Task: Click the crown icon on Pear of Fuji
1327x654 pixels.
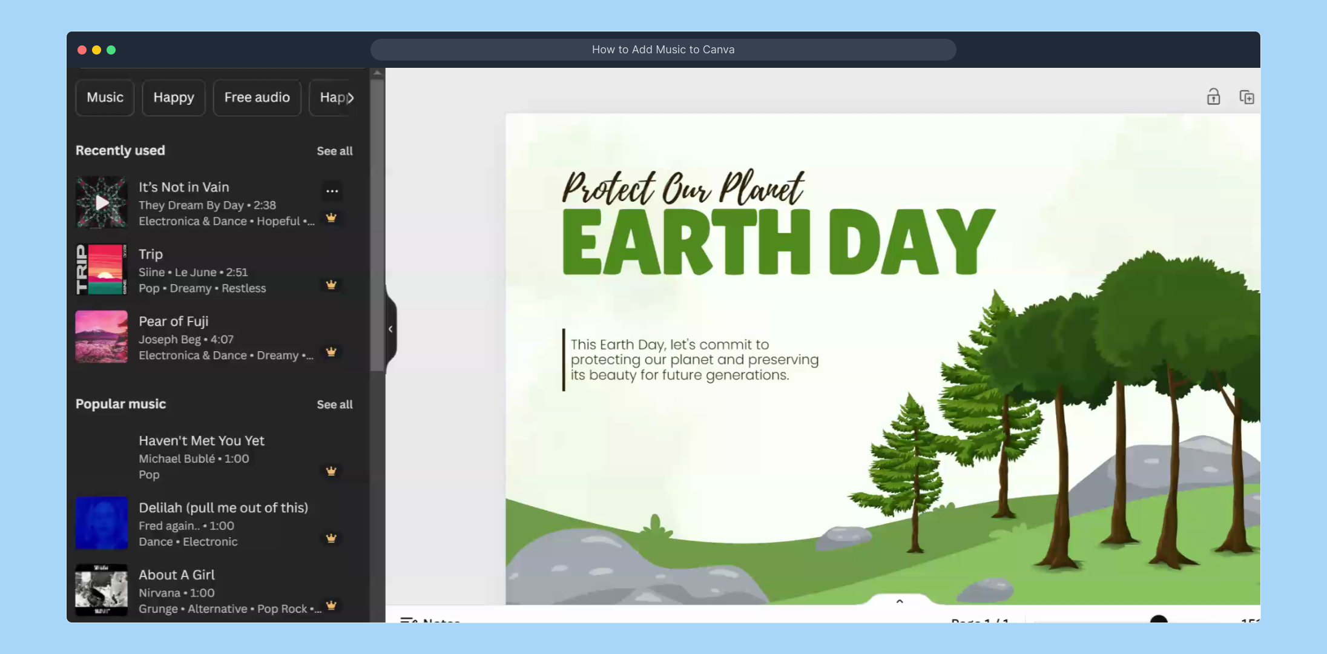Action: click(331, 352)
